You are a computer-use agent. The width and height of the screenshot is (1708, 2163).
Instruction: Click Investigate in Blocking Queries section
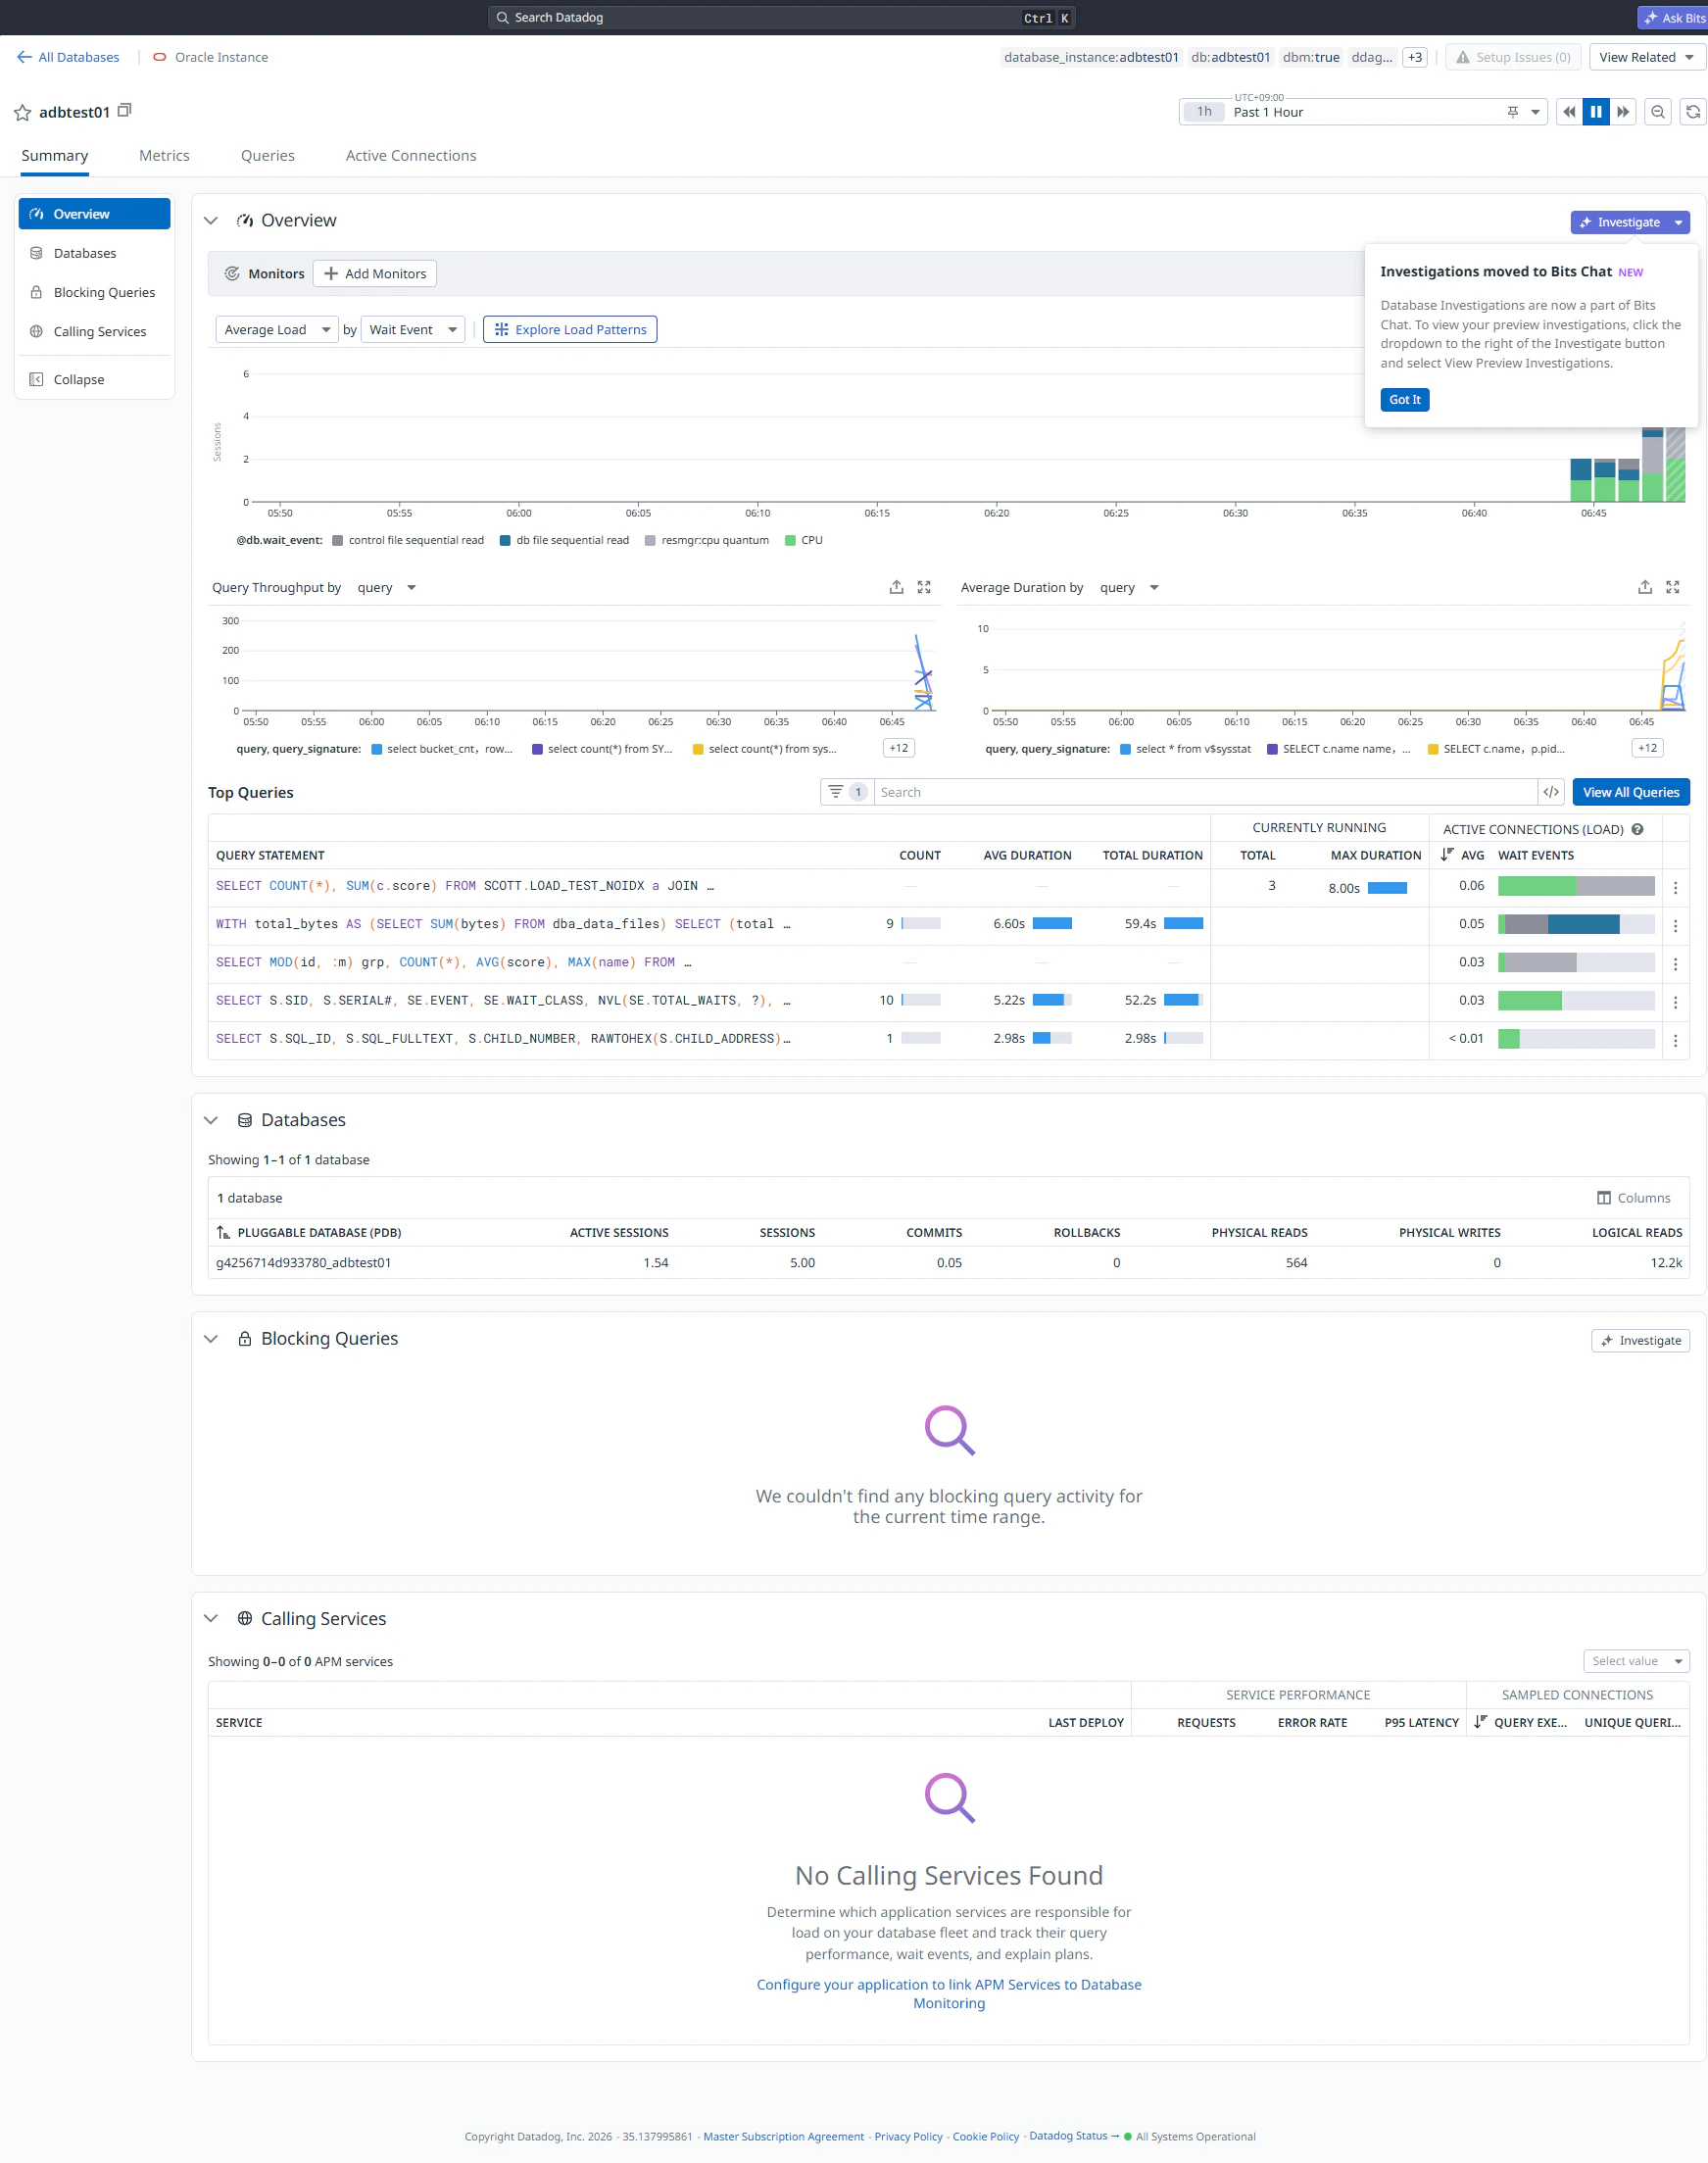point(1640,1341)
